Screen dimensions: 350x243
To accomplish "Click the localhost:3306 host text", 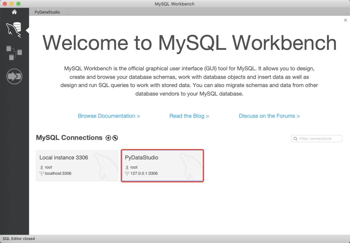I will pyautogui.click(x=58, y=173).
